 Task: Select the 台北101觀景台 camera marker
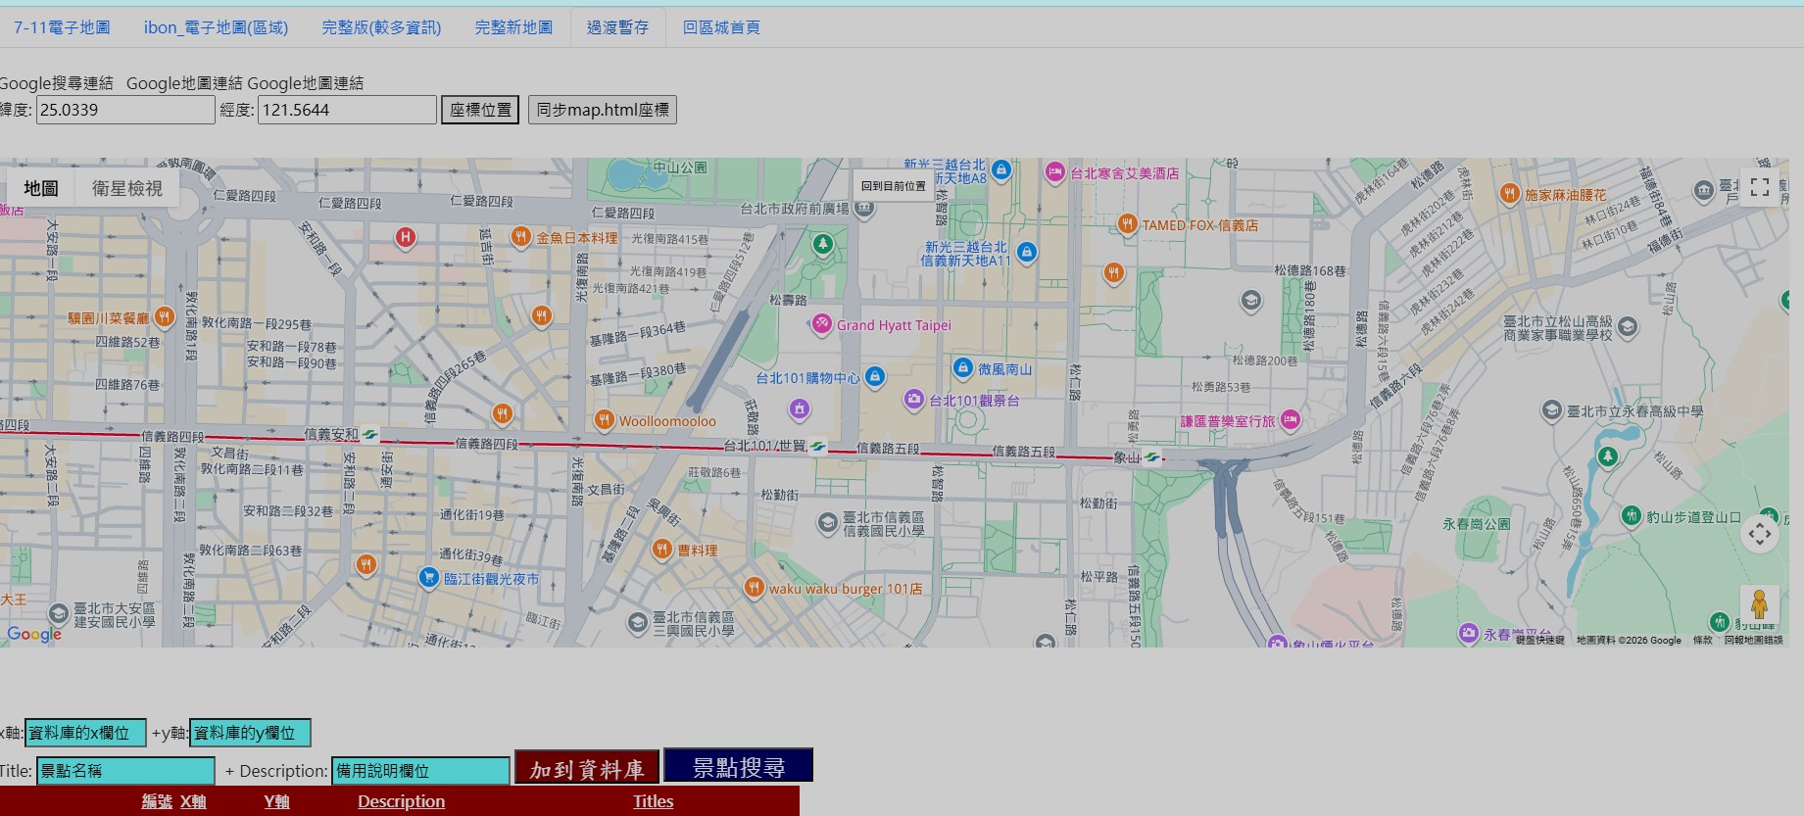pos(913,400)
